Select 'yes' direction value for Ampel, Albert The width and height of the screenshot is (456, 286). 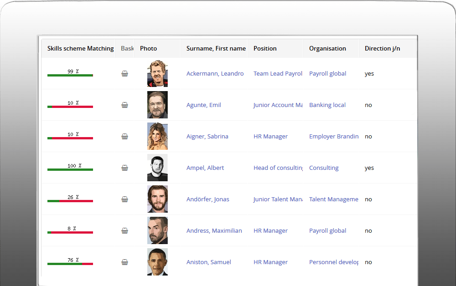coord(369,168)
